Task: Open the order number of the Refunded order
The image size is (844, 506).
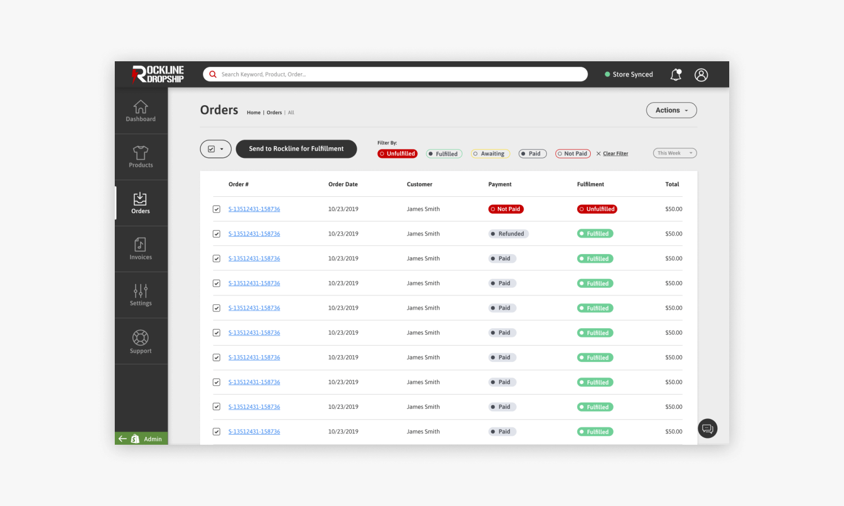Action: point(254,234)
